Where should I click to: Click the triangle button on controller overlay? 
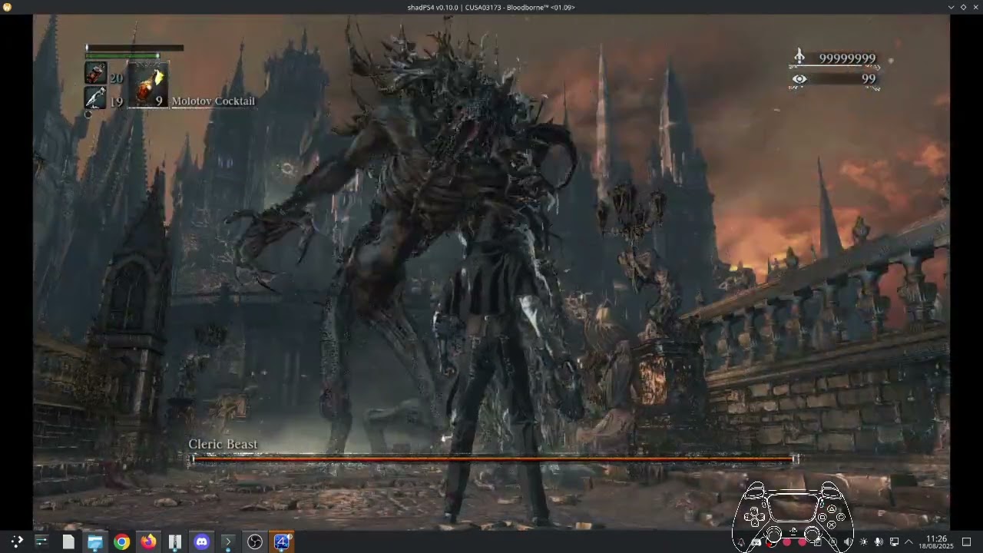(x=832, y=508)
